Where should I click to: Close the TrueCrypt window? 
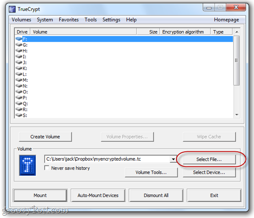(236, 7)
